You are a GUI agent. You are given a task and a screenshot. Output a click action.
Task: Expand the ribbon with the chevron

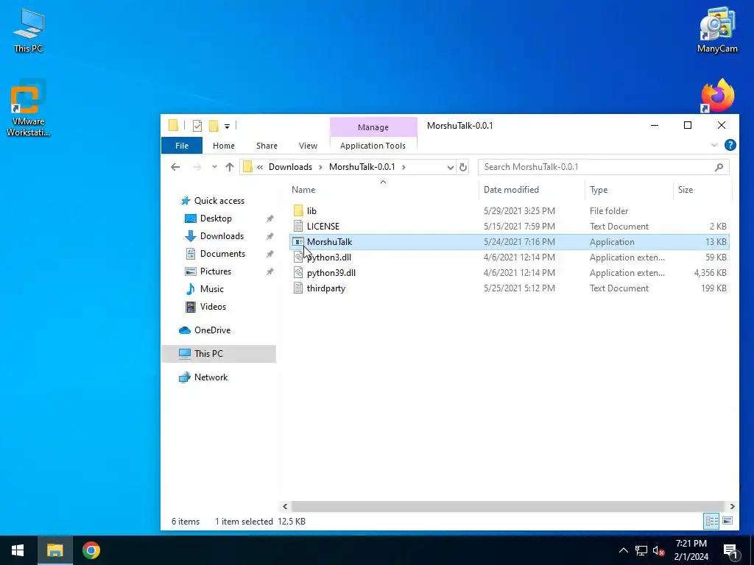coord(714,145)
